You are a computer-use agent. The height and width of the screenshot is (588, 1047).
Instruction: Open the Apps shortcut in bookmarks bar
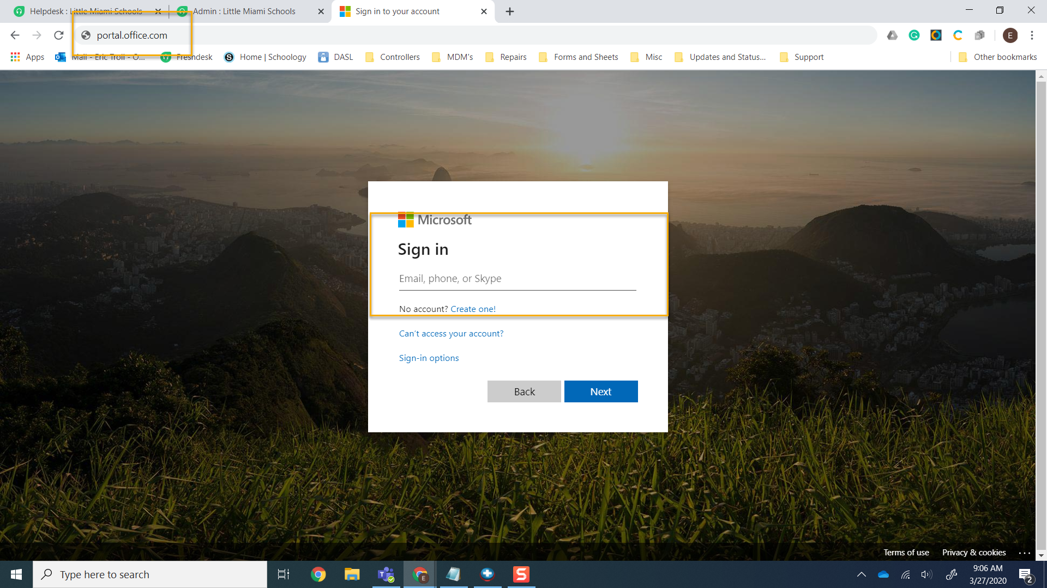[x=27, y=57]
